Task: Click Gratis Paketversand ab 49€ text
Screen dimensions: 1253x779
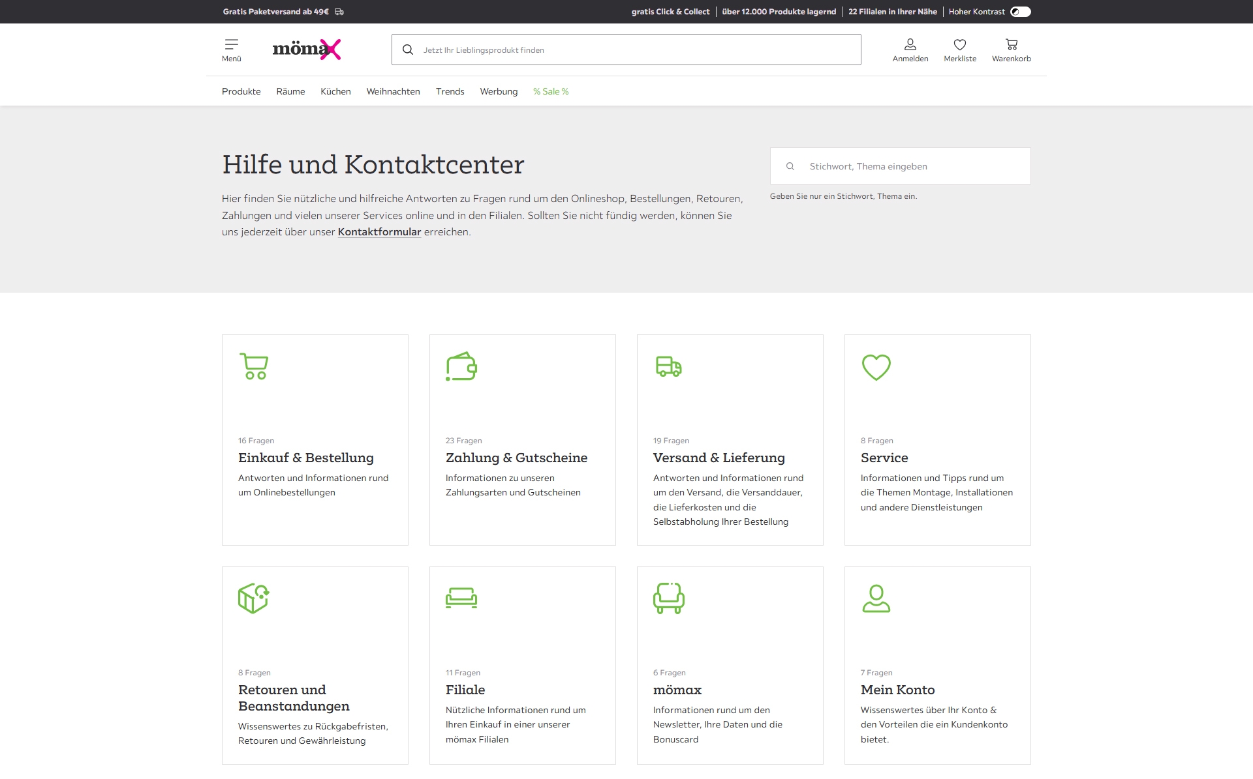Action: pyautogui.click(x=276, y=12)
